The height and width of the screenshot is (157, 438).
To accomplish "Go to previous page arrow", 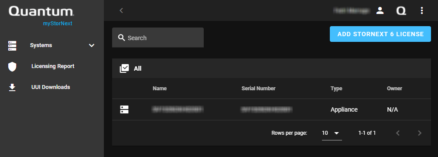I will [398, 133].
